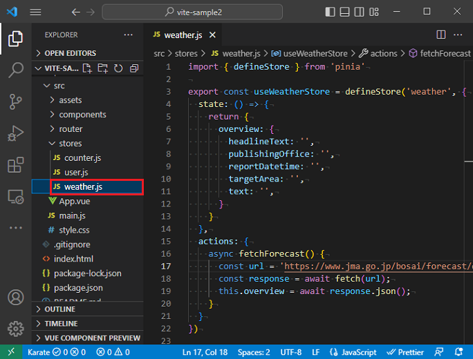Open the Extensions view
Viewport: 473px width, 359px height.
point(15,165)
